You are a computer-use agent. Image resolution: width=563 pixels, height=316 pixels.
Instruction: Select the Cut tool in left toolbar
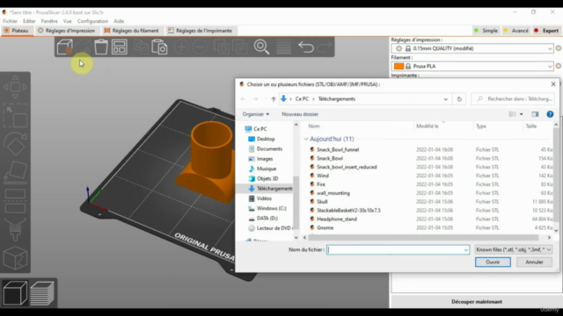15,201
